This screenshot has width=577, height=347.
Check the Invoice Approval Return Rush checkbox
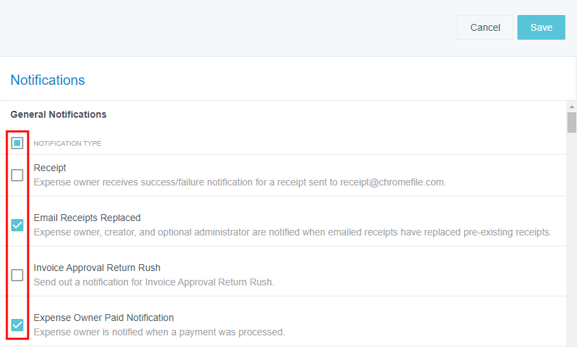point(17,275)
